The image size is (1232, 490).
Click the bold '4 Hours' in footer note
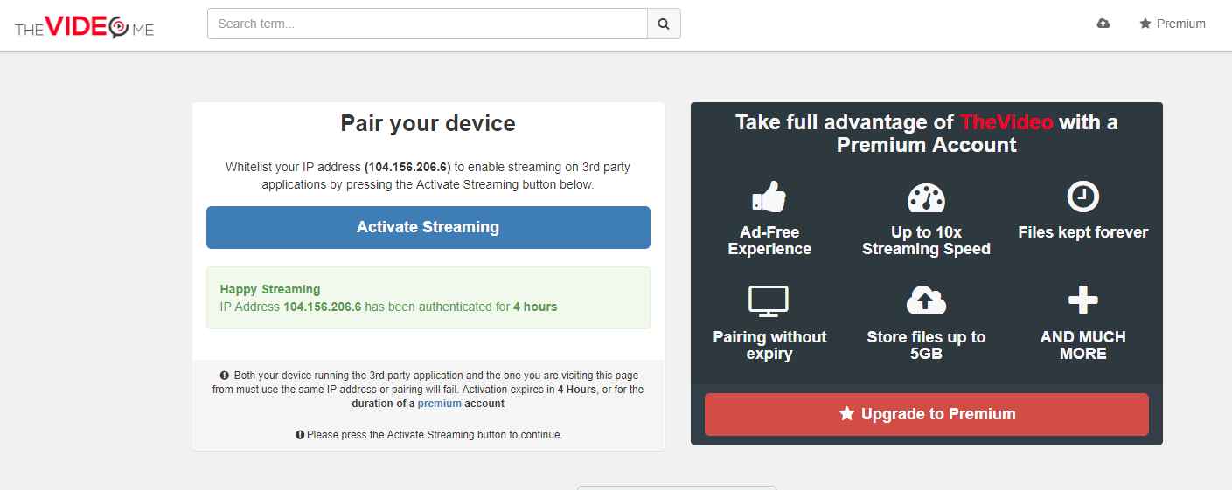click(577, 390)
